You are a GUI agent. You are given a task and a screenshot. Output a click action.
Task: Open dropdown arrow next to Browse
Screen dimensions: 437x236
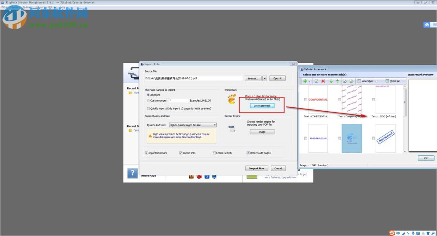click(264, 79)
